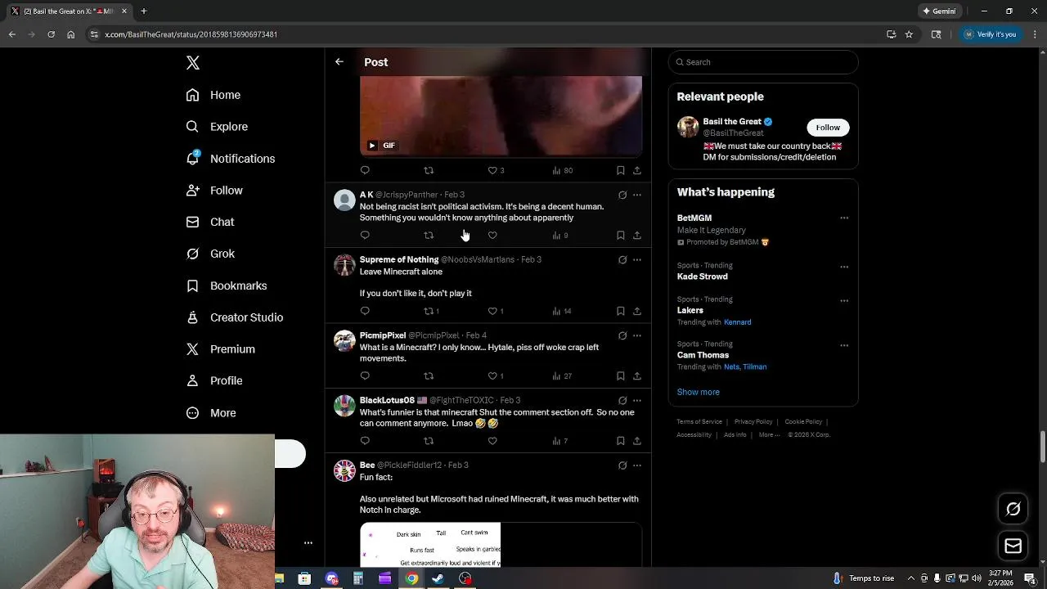The width and height of the screenshot is (1047, 589).
Task: Reload the page in Chrome
Action: [51, 34]
